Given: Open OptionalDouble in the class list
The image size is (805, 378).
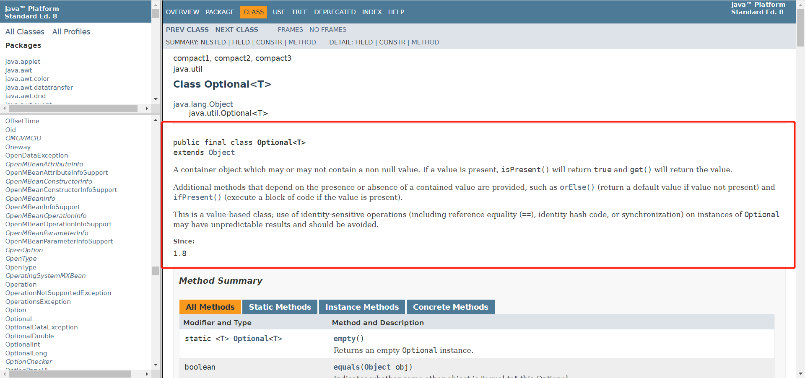Looking at the screenshot, I should (29, 336).
